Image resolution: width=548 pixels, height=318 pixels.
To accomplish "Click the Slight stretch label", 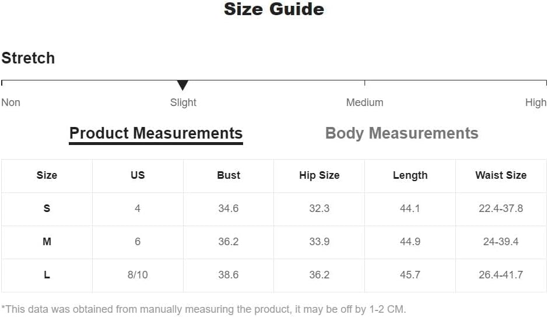I will pyautogui.click(x=183, y=103).
